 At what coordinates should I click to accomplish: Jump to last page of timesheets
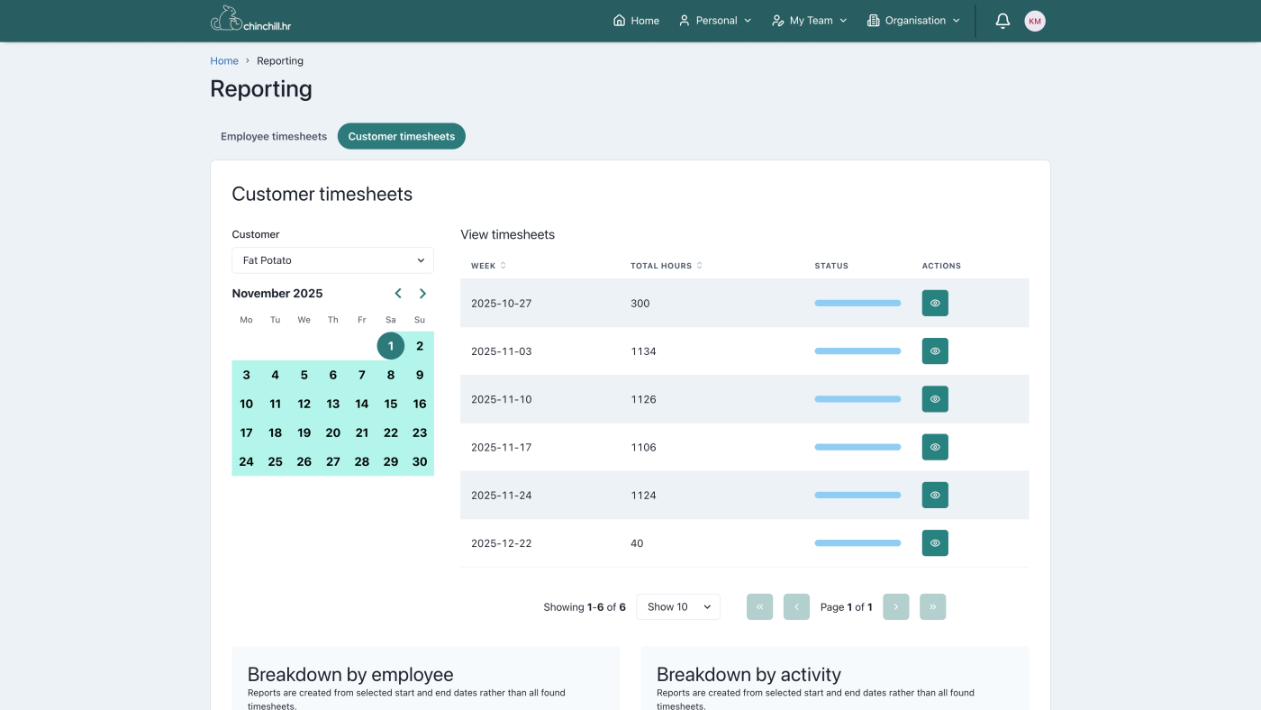point(932,606)
